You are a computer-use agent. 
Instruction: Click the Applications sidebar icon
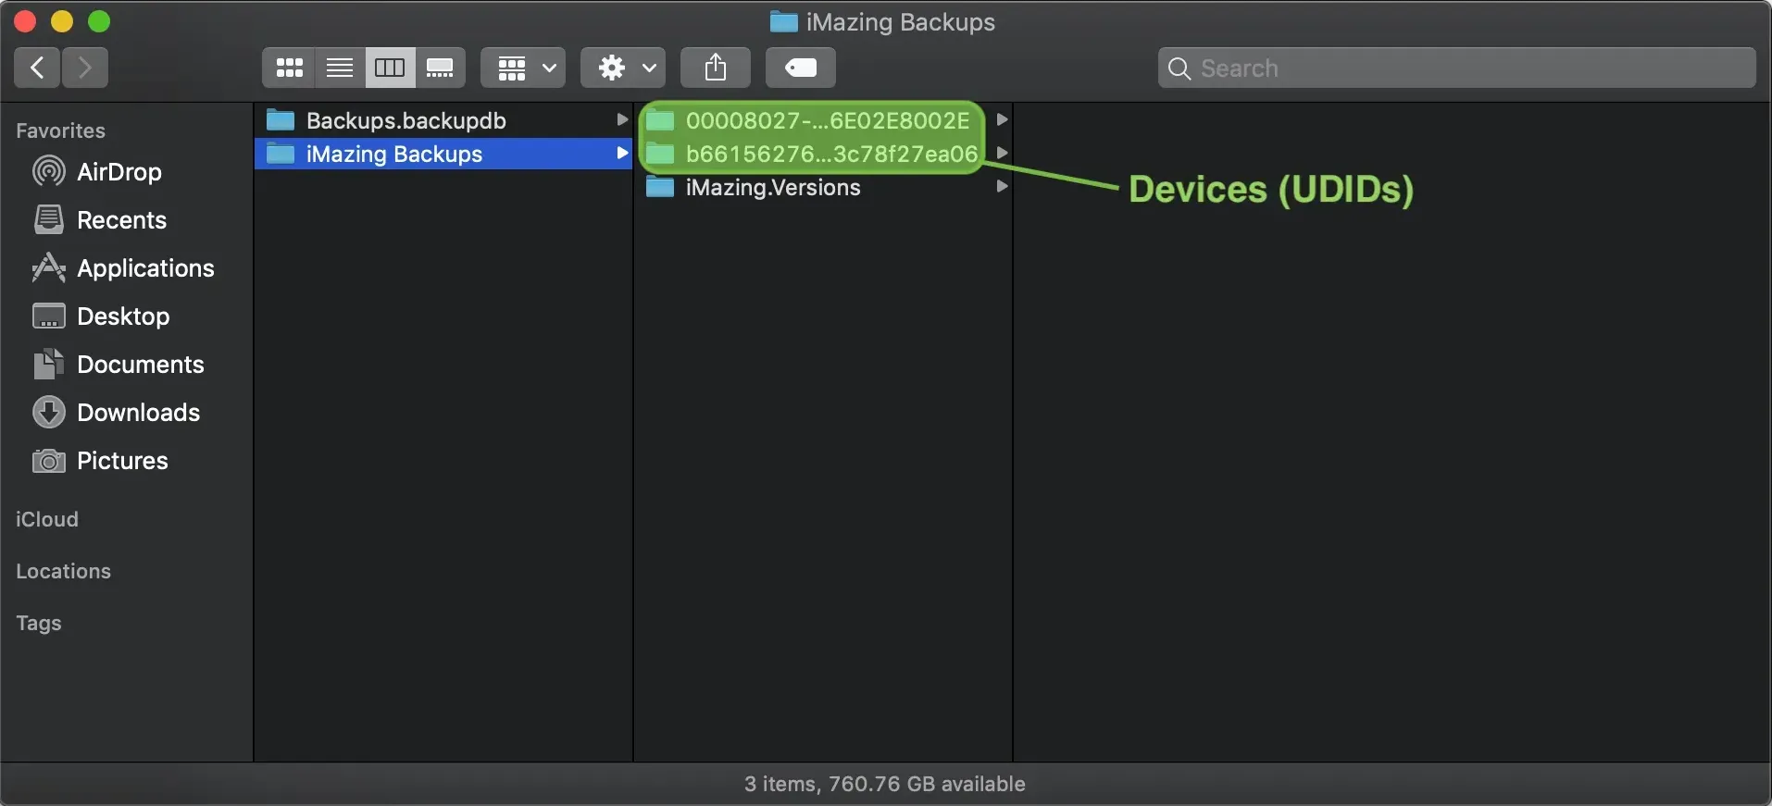[x=48, y=267]
